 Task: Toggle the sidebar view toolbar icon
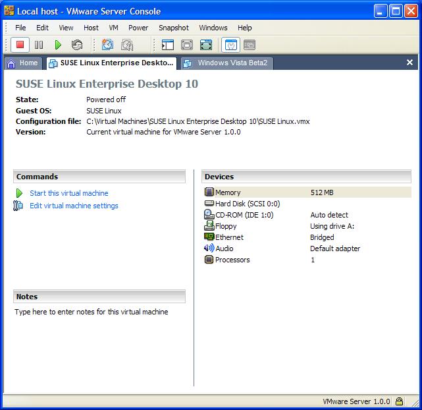tap(168, 45)
